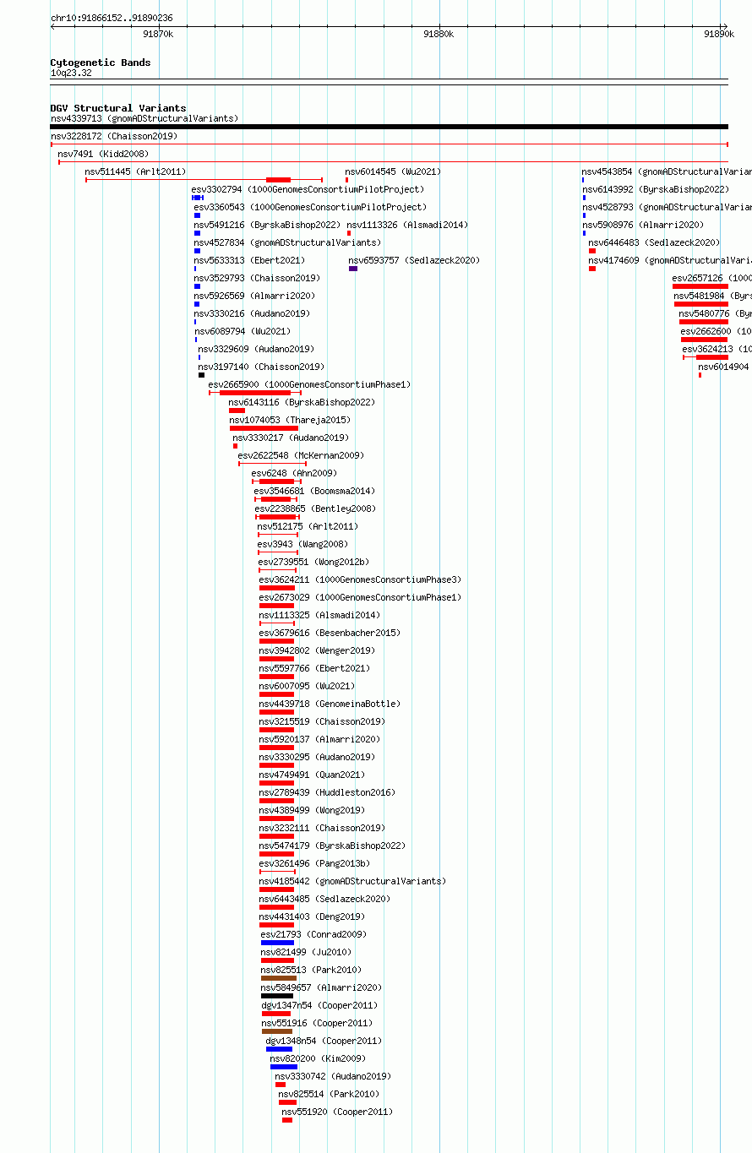Open nsv6143116 (ByrskaBishop2022) label
The height and width of the screenshot is (1153, 752).
point(302,402)
